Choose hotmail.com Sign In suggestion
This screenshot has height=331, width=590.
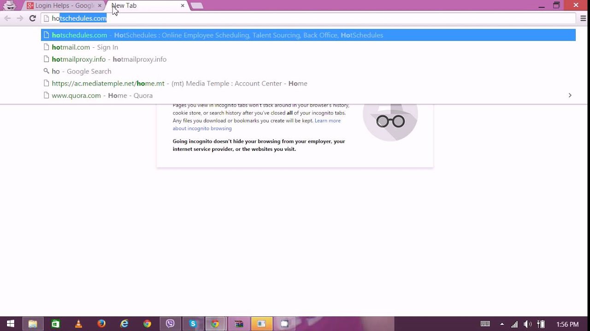point(308,47)
